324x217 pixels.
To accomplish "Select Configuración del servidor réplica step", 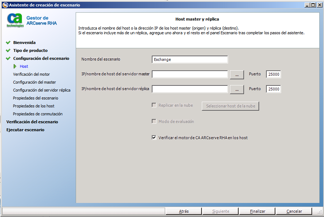I will tap(42, 90).
